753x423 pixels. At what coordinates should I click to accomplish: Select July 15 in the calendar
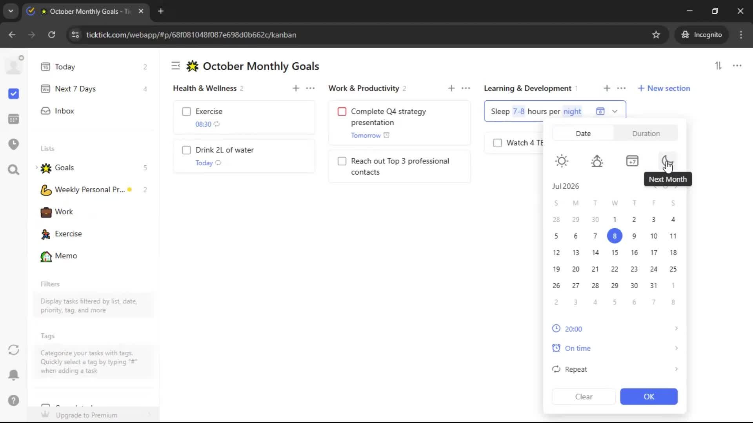pyautogui.click(x=615, y=253)
